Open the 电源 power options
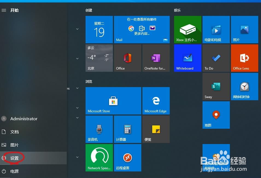This screenshot has height=178, width=261. tap(33, 171)
